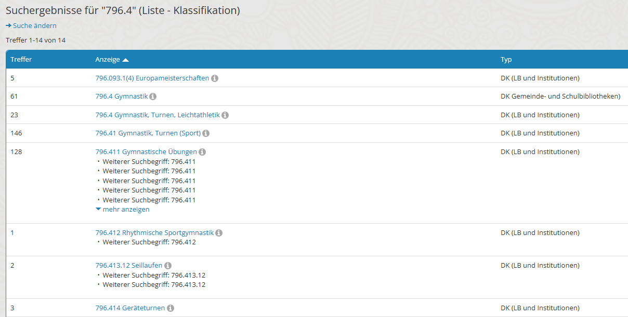Open 796.093.1(4) Europameisterschaften entry
Viewport: 628px width, 317px height.
pos(152,78)
